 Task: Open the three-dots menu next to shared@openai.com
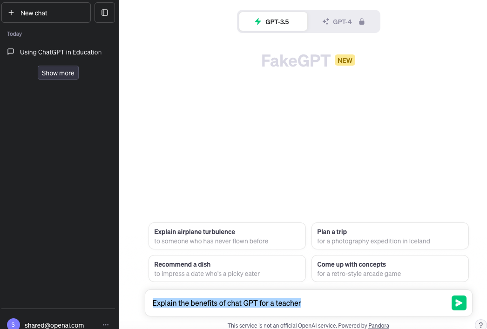(106, 325)
